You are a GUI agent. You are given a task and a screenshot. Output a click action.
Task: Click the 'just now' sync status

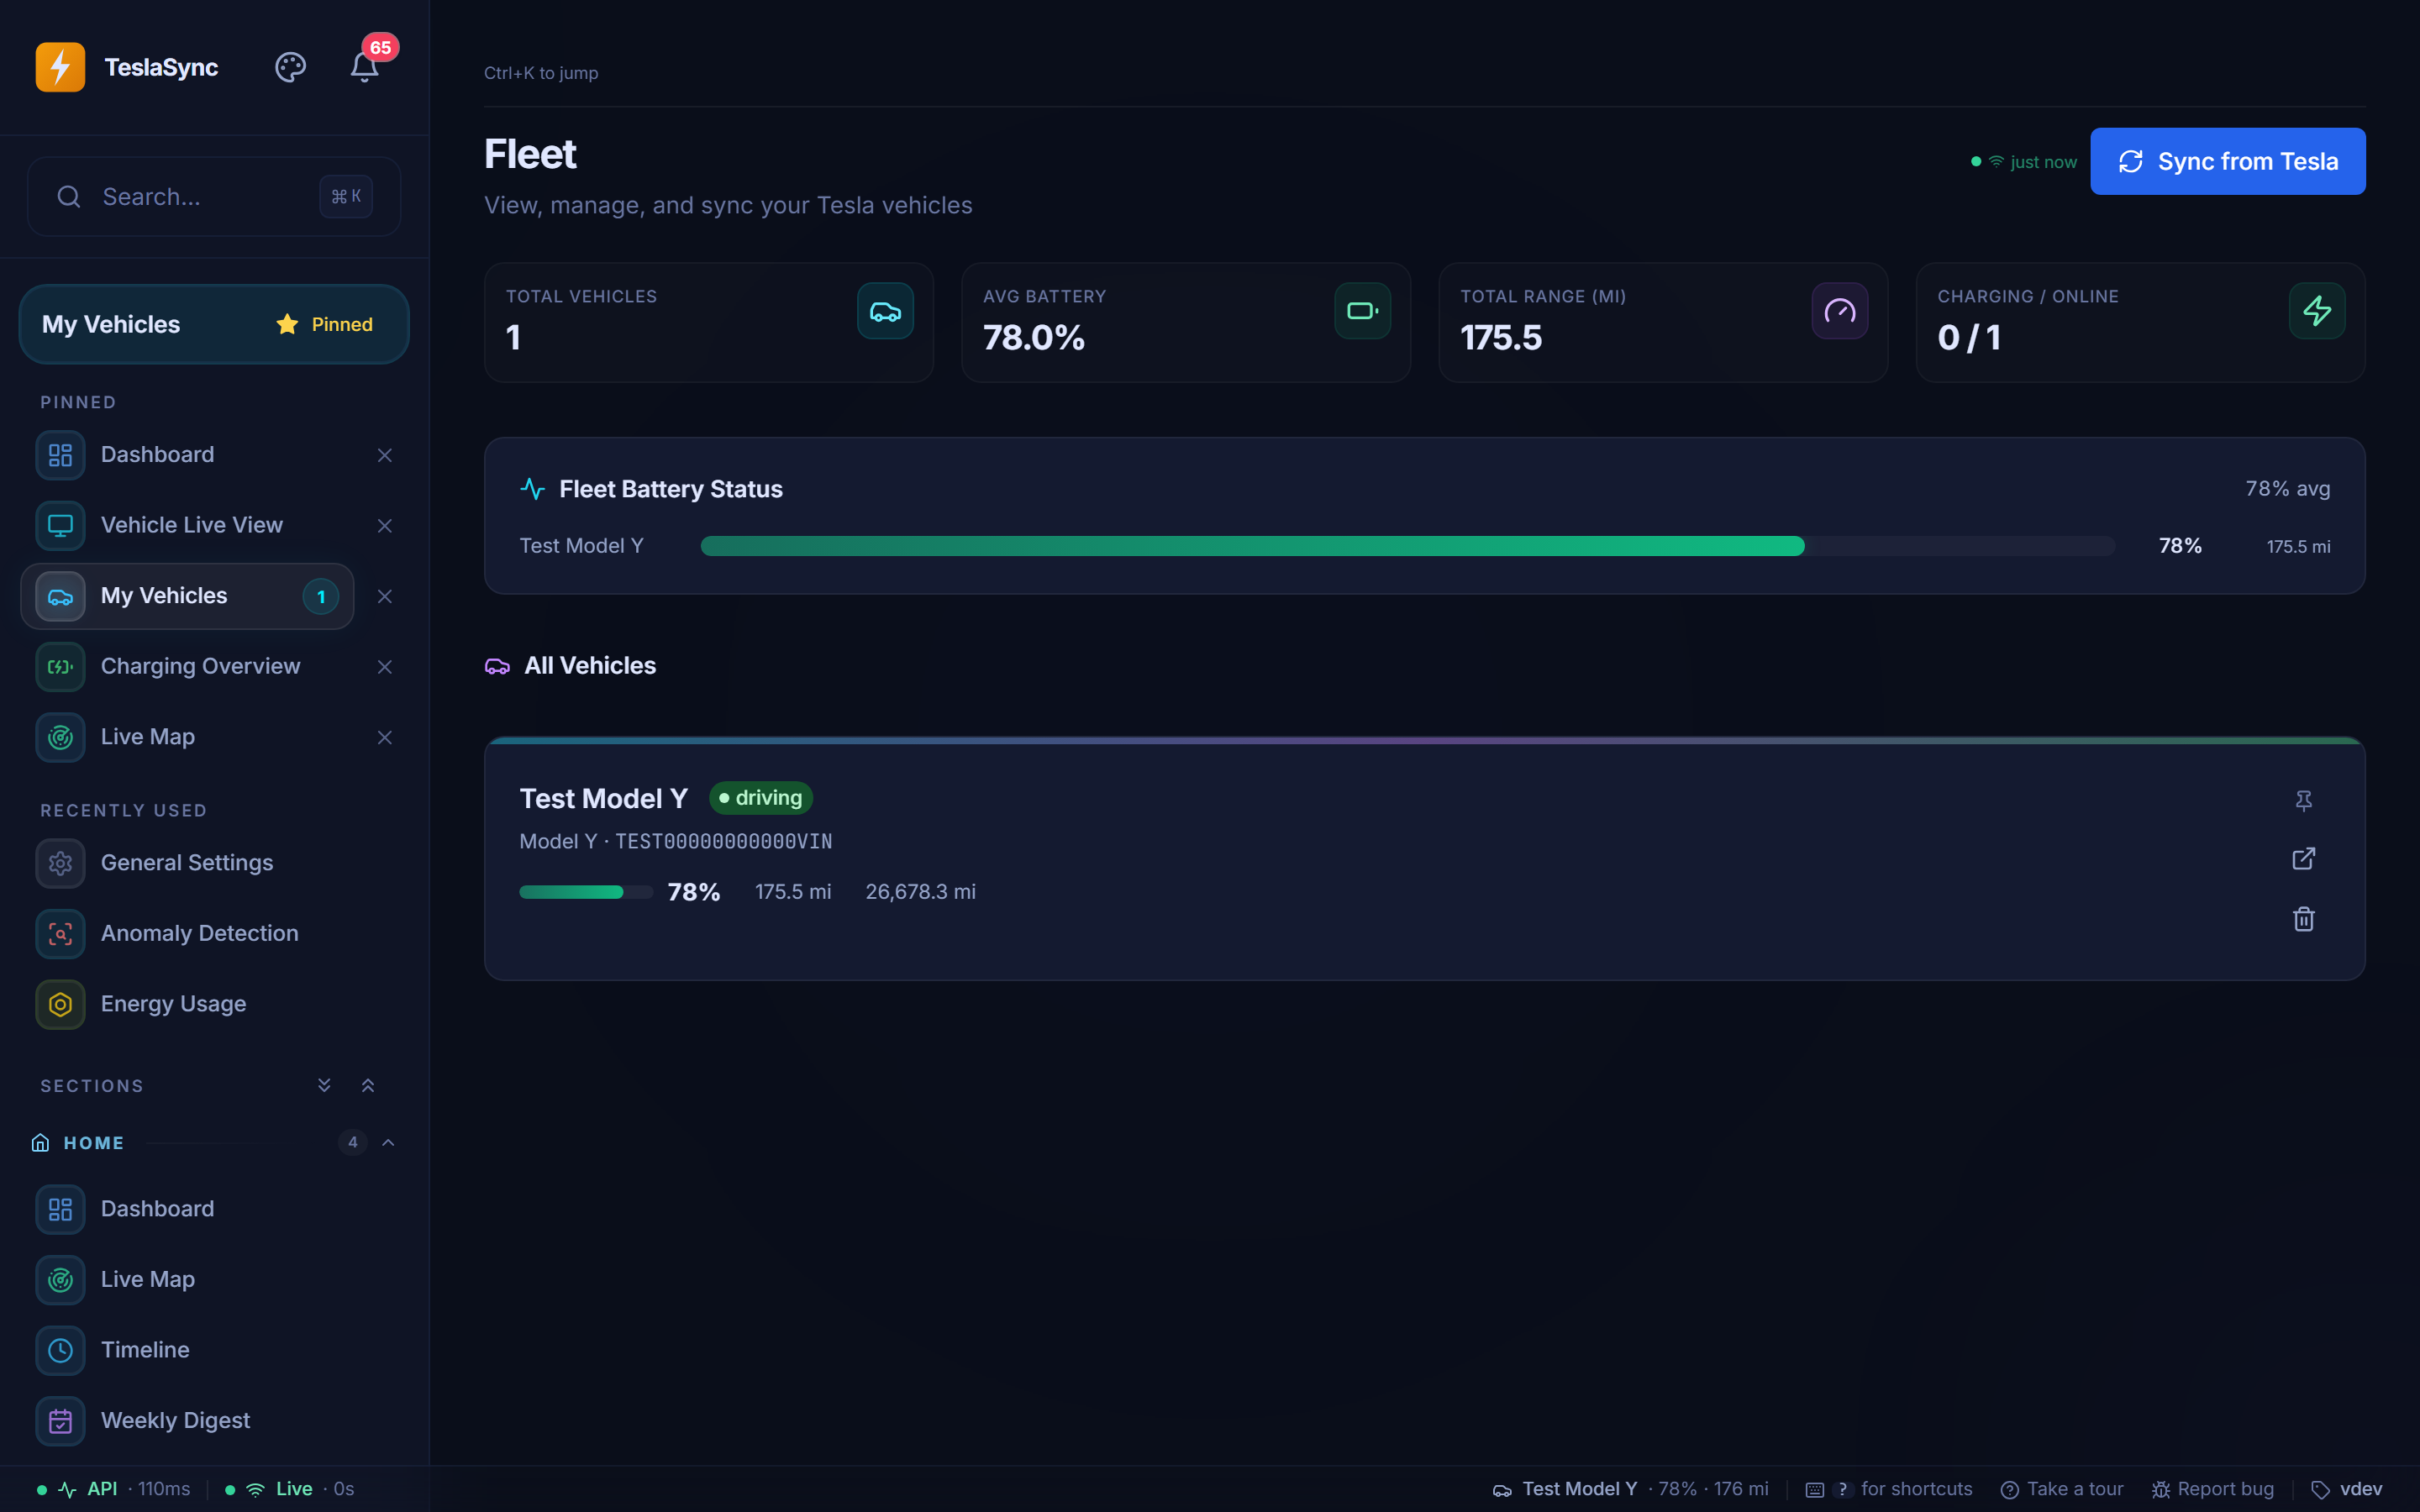(2024, 162)
